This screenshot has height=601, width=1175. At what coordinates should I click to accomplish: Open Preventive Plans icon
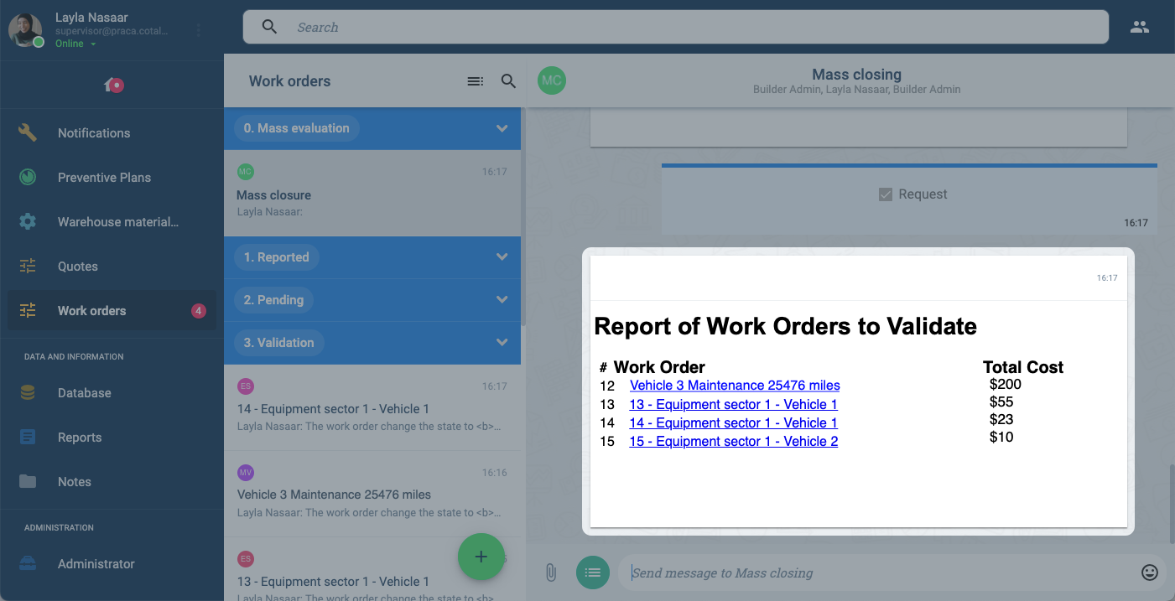point(28,177)
